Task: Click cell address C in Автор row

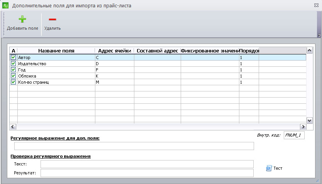Action: pos(115,57)
